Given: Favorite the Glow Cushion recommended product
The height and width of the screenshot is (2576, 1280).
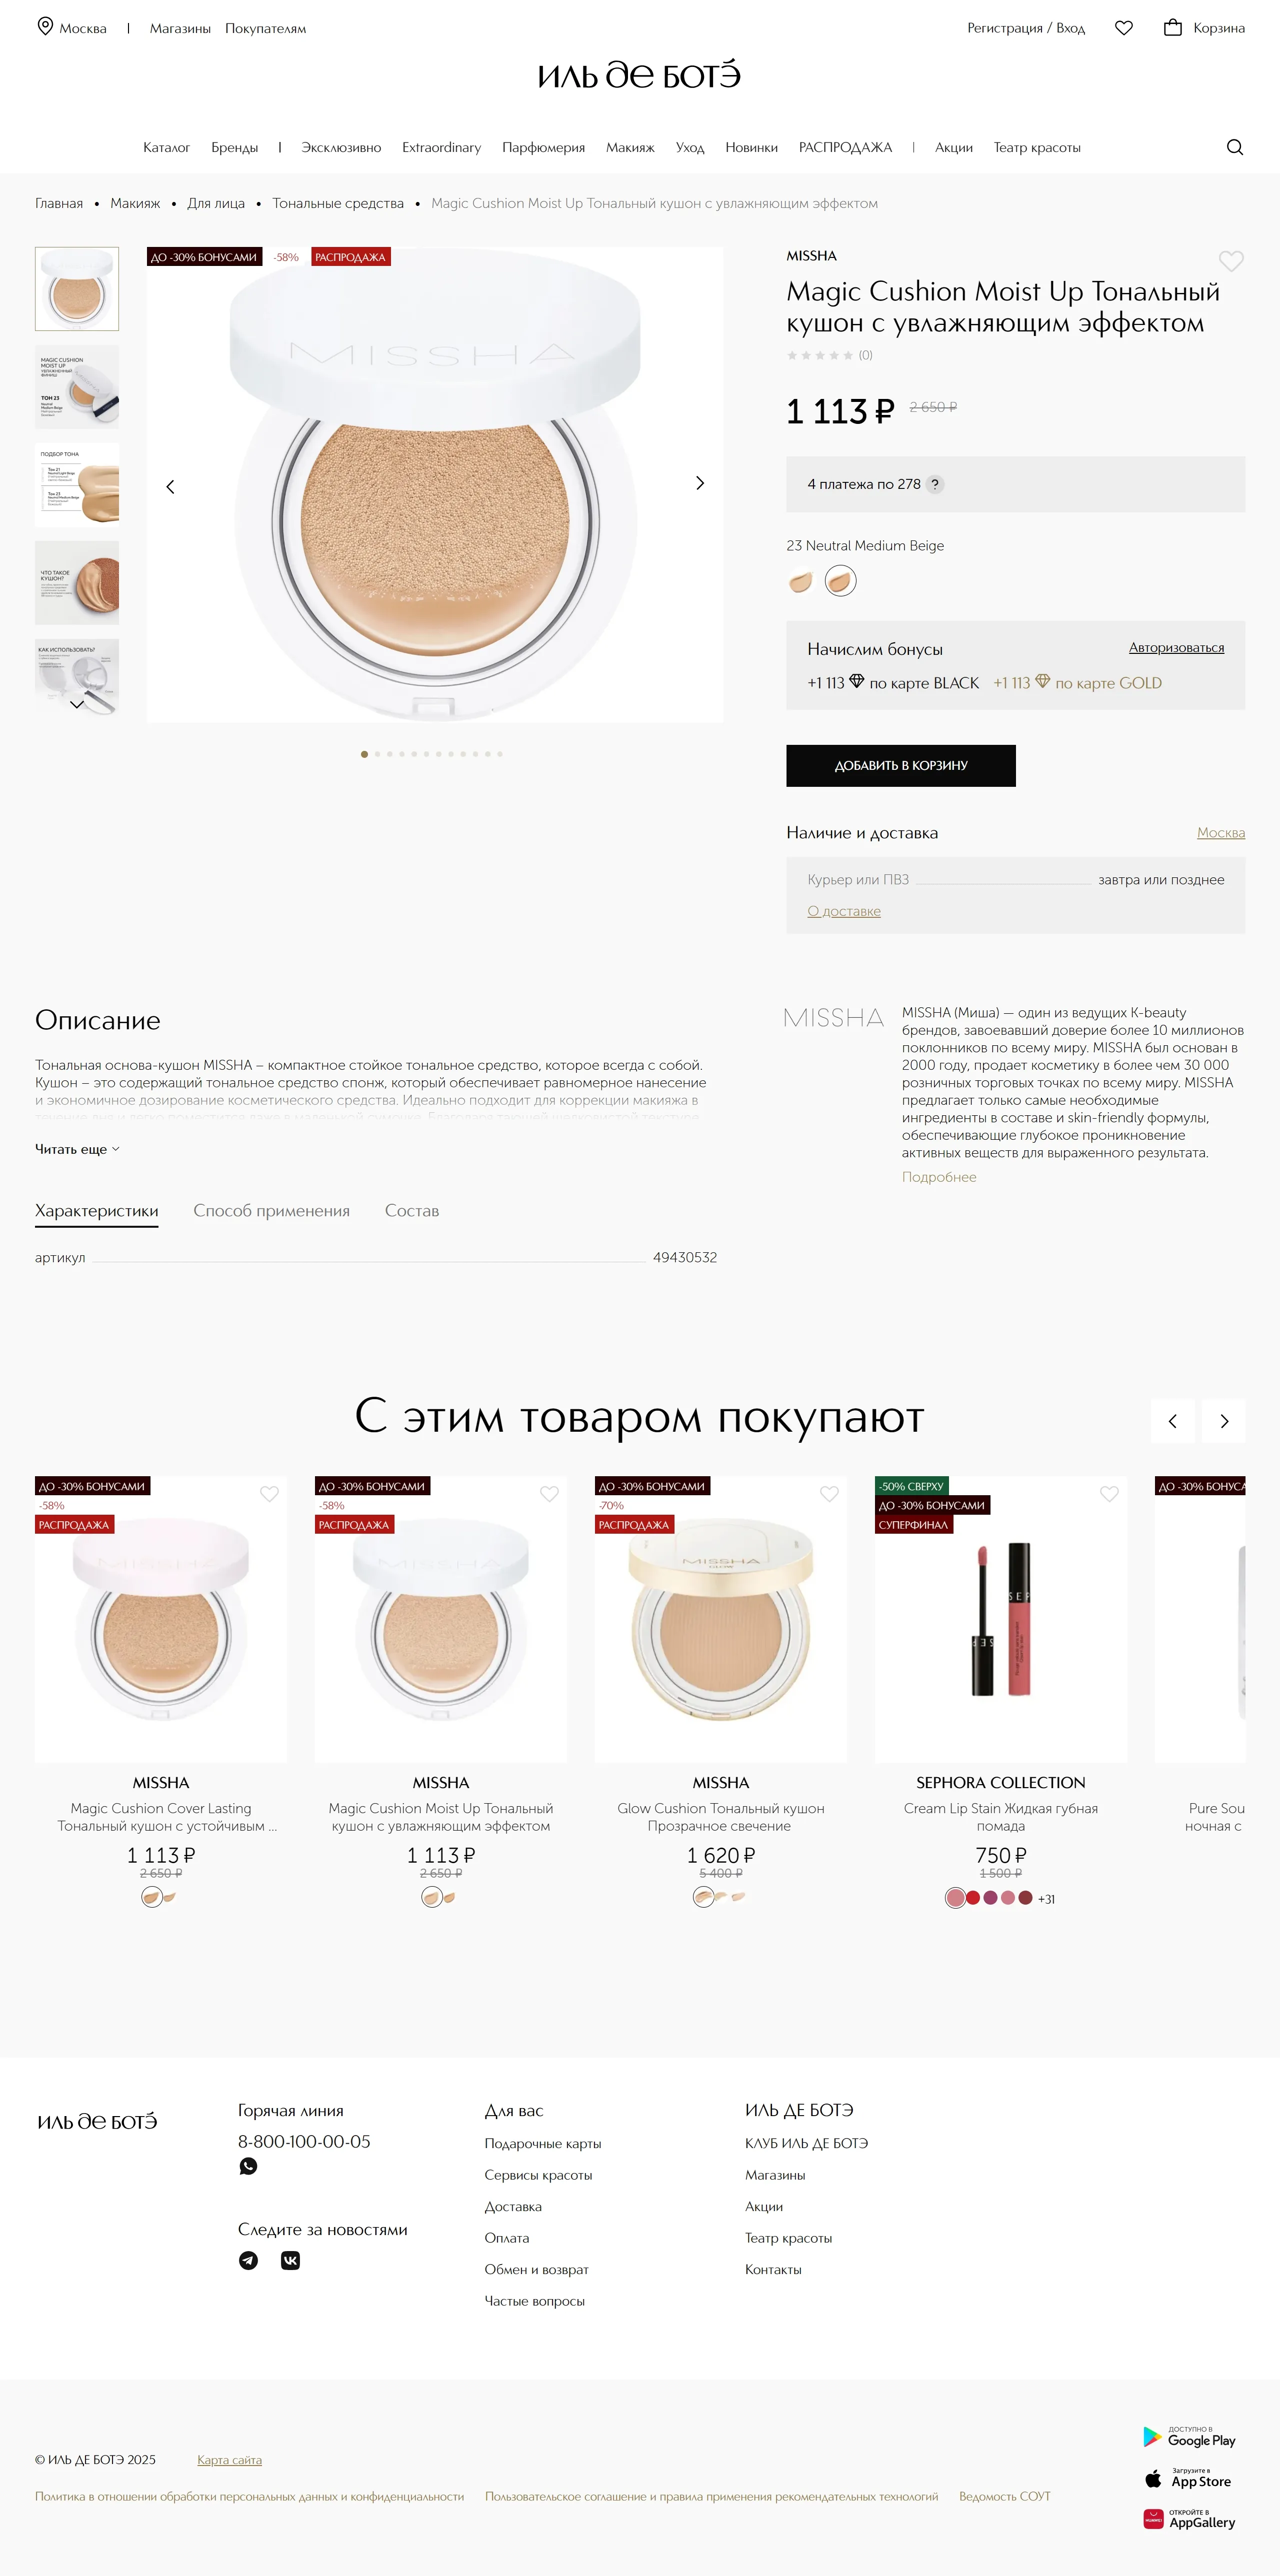Looking at the screenshot, I should pos(829,1494).
